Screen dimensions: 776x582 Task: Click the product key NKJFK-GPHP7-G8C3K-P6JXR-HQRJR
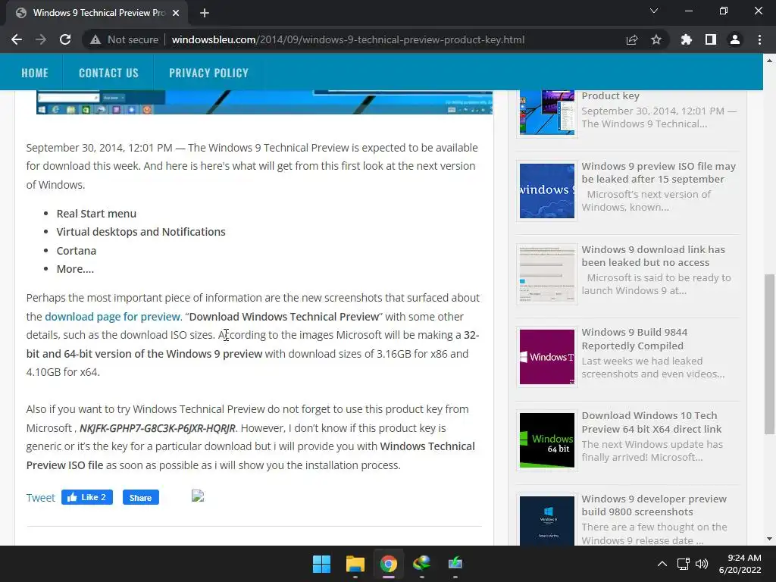click(x=158, y=428)
